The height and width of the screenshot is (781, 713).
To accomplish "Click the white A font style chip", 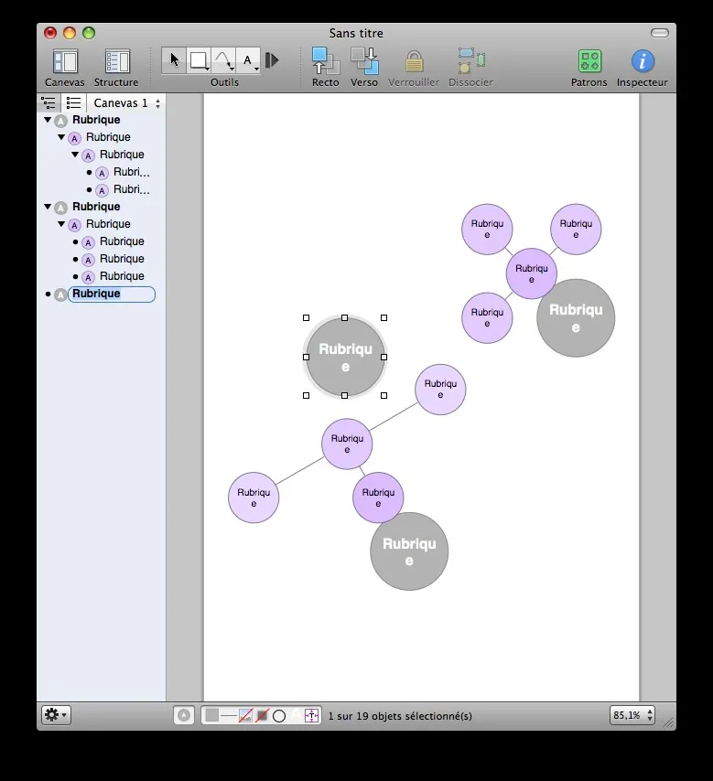I will click(x=297, y=714).
